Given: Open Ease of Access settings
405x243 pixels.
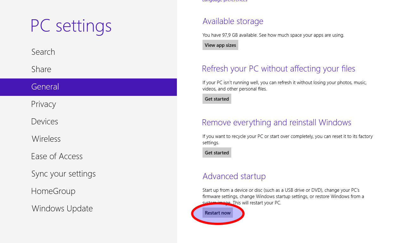Looking at the screenshot, I should coord(57,156).
